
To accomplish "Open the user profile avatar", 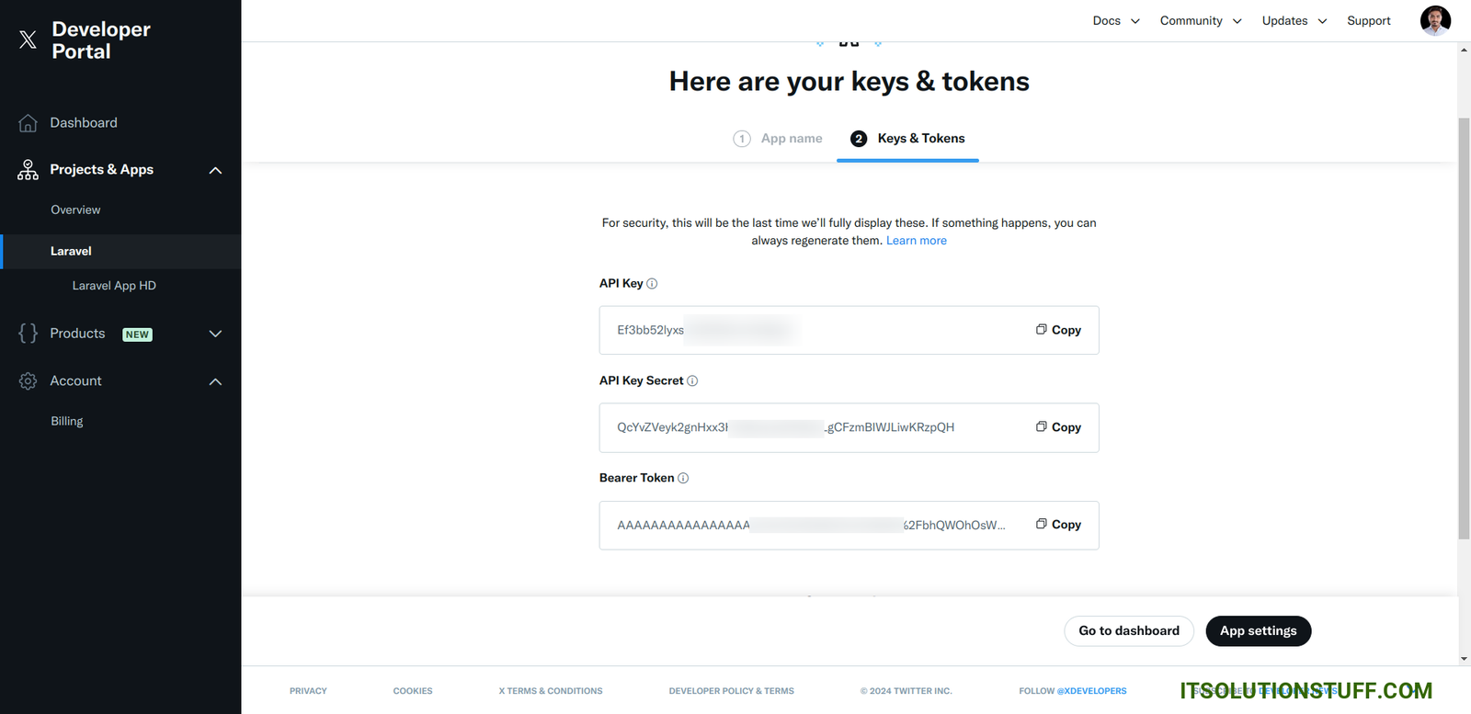I will [1435, 20].
